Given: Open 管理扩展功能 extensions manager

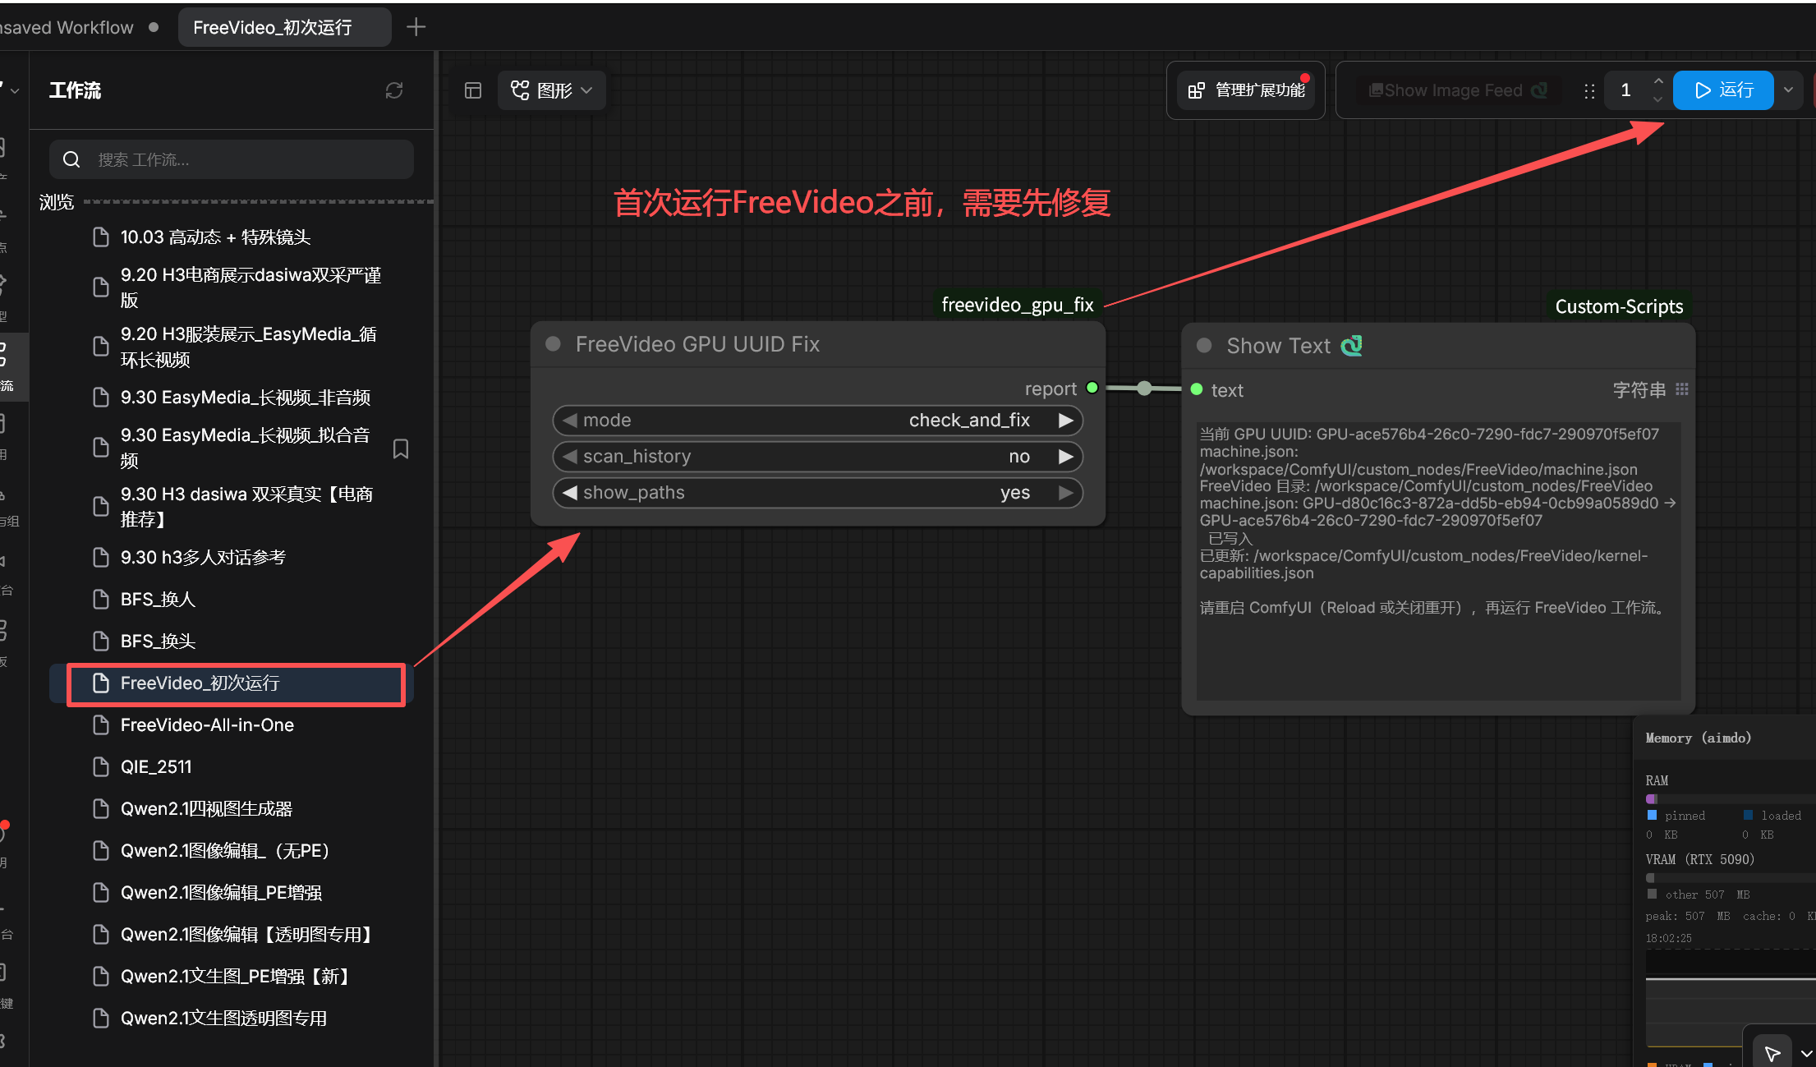Looking at the screenshot, I should (1247, 90).
